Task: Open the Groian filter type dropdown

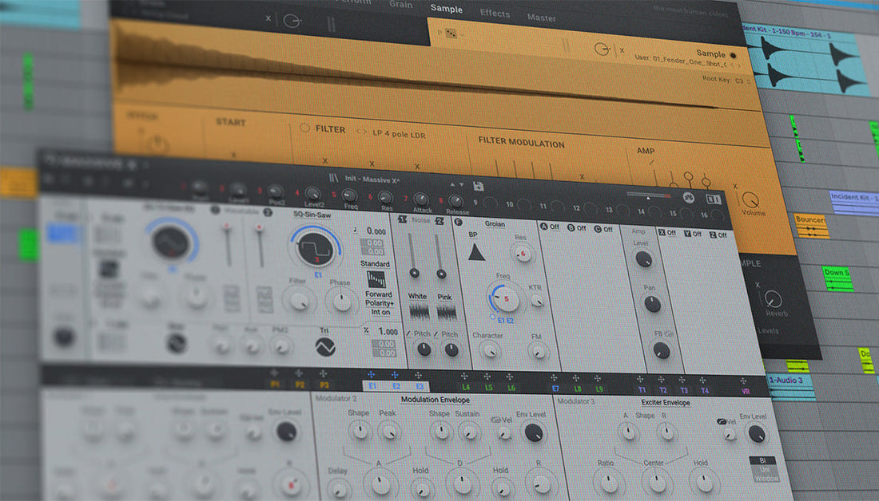Action: click(495, 224)
